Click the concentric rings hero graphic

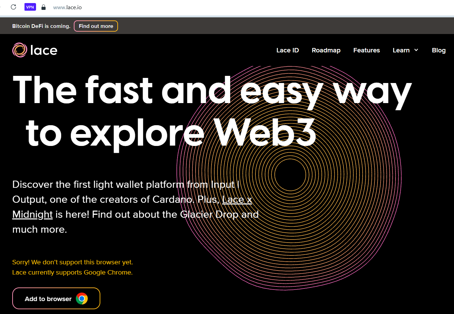coord(289,177)
